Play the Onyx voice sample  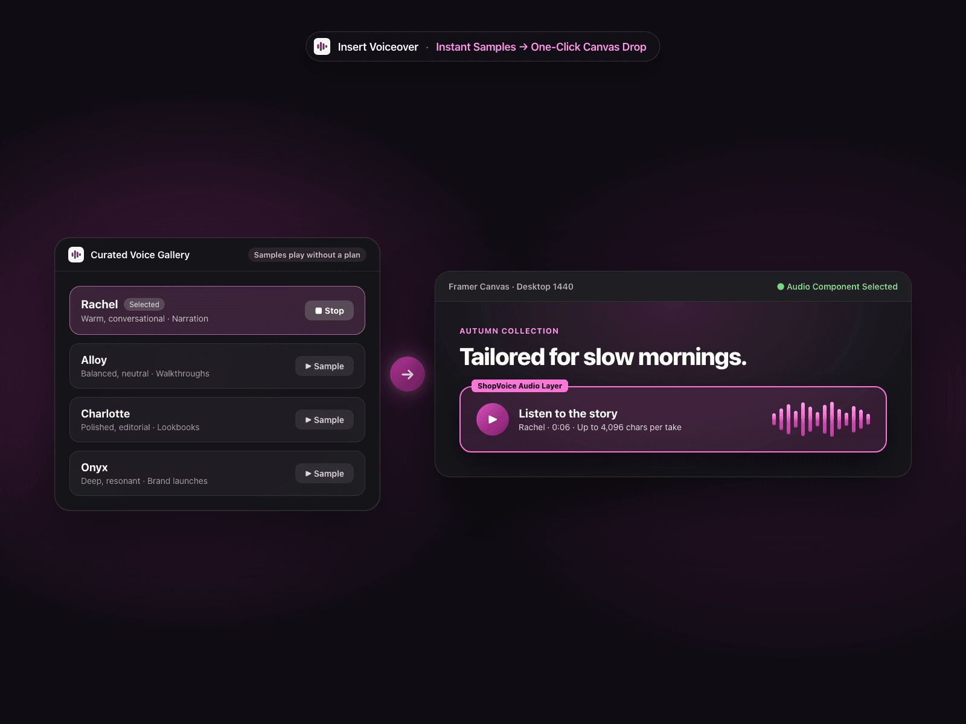(324, 474)
